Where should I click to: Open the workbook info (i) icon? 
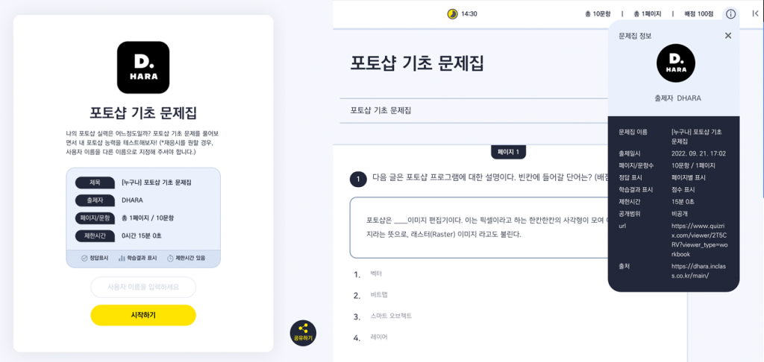click(x=730, y=13)
